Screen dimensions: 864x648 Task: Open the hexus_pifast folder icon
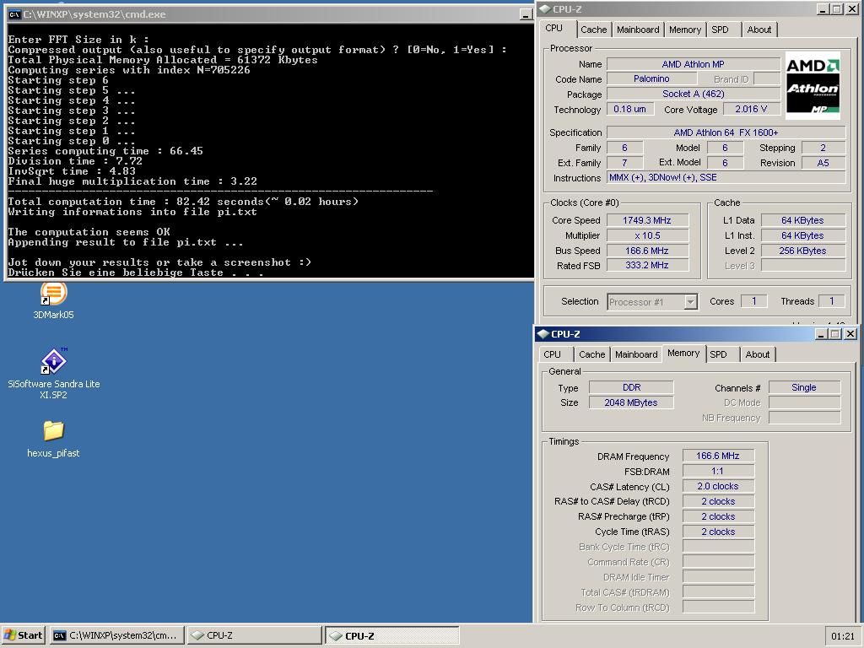(53, 439)
